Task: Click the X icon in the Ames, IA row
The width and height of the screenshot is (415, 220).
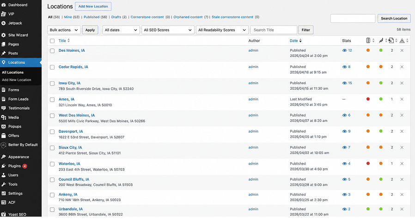Action: click(402, 99)
